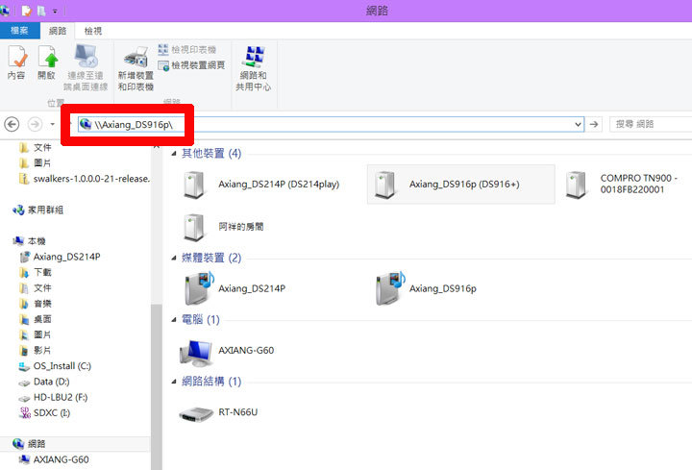Viewport: 692px width, 470px height.
Task: Select Axiang_DS916p media device icon
Action: click(x=389, y=288)
